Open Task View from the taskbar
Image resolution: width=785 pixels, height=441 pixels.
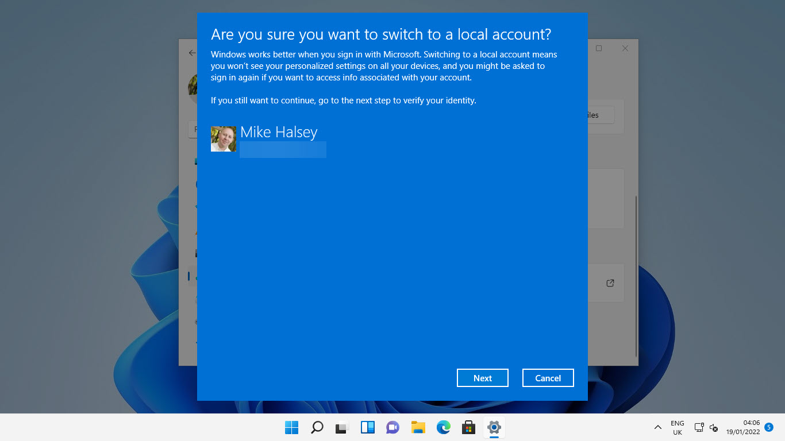[x=343, y=428]
